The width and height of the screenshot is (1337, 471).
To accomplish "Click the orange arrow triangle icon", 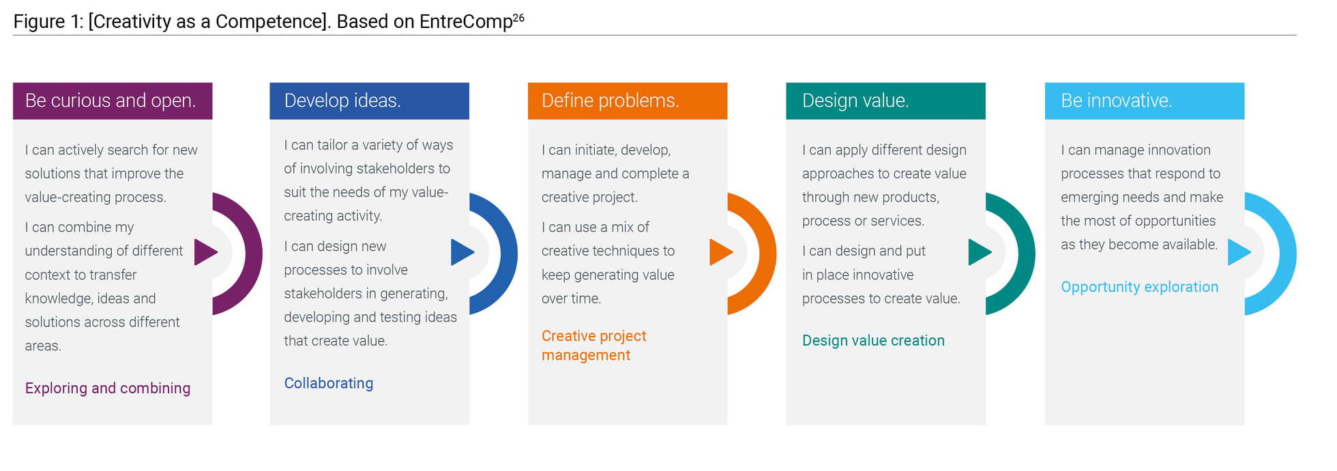I will click(719, 252).
